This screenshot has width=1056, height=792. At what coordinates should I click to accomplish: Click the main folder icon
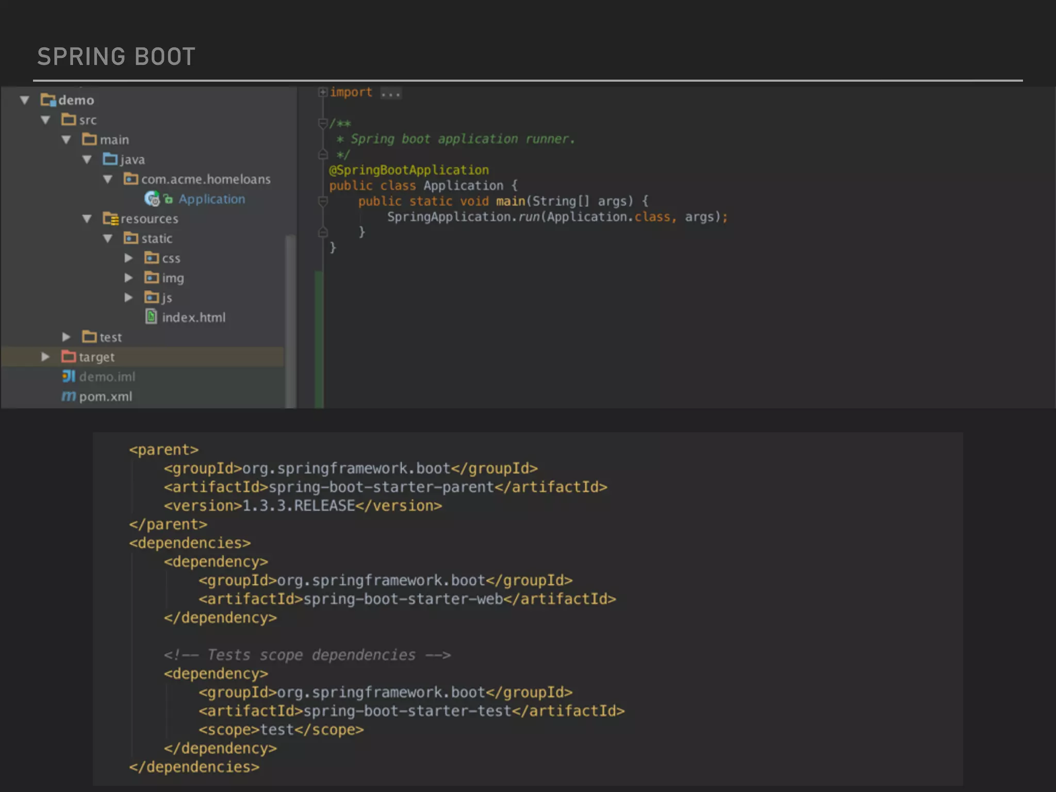click(x=89, y=139)
